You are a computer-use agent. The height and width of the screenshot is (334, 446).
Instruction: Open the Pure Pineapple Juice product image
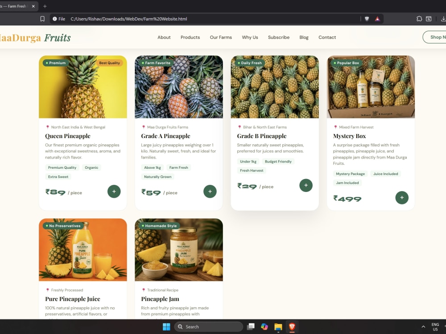point(83,250)
